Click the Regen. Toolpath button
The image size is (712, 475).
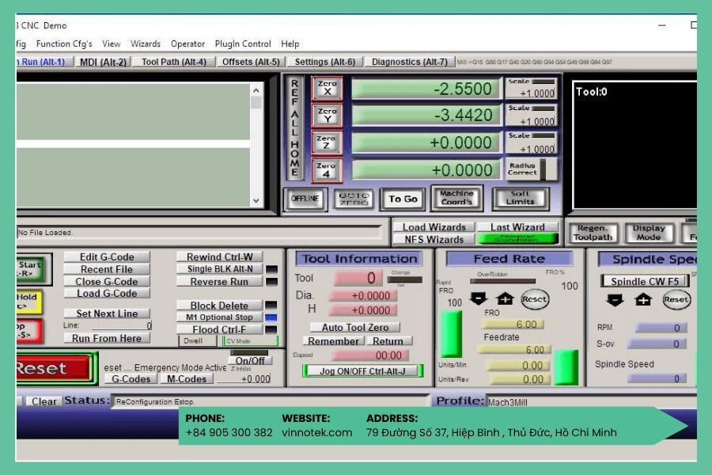(593, 232)
